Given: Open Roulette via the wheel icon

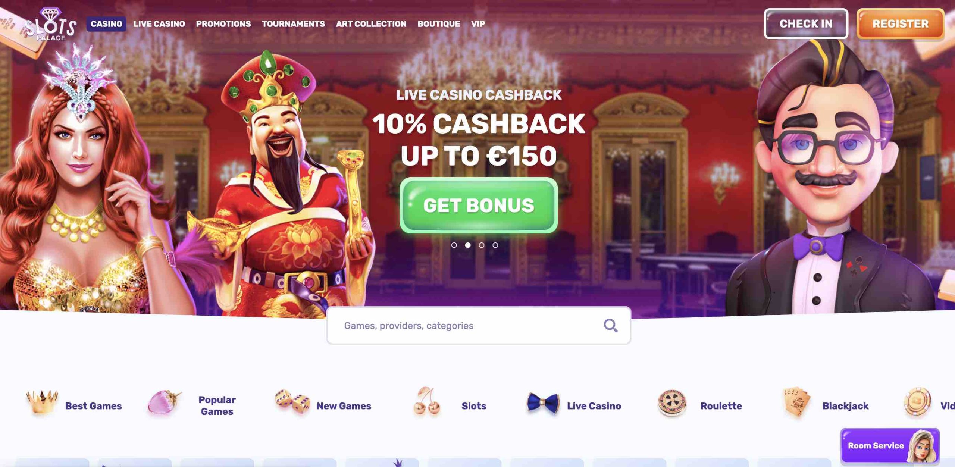Looking at the screenshot, I should click(672, 403).
